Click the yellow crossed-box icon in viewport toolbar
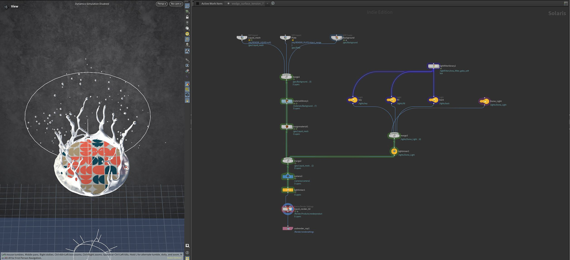 187,90
